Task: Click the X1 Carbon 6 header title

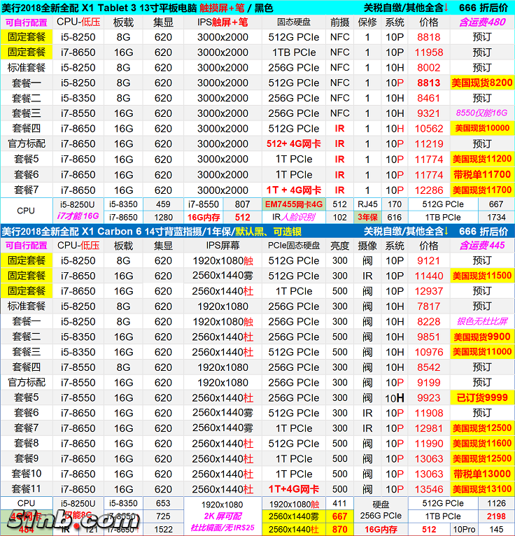Action: pos(140,232)
